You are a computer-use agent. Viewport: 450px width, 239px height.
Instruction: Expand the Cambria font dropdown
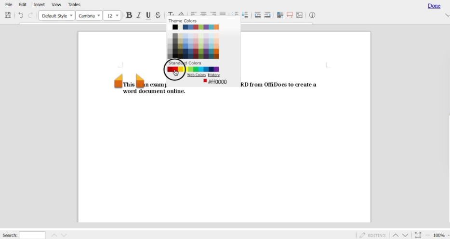[x=89, y=15]
